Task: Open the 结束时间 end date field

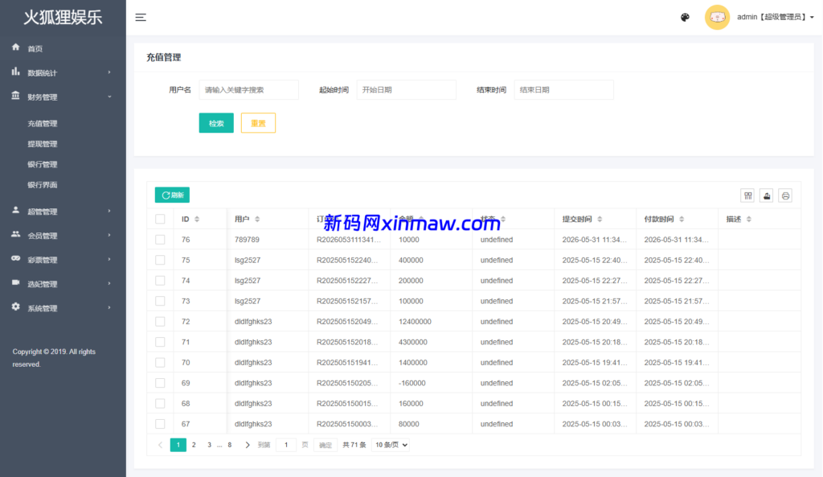Action: [x=563, y=90]
